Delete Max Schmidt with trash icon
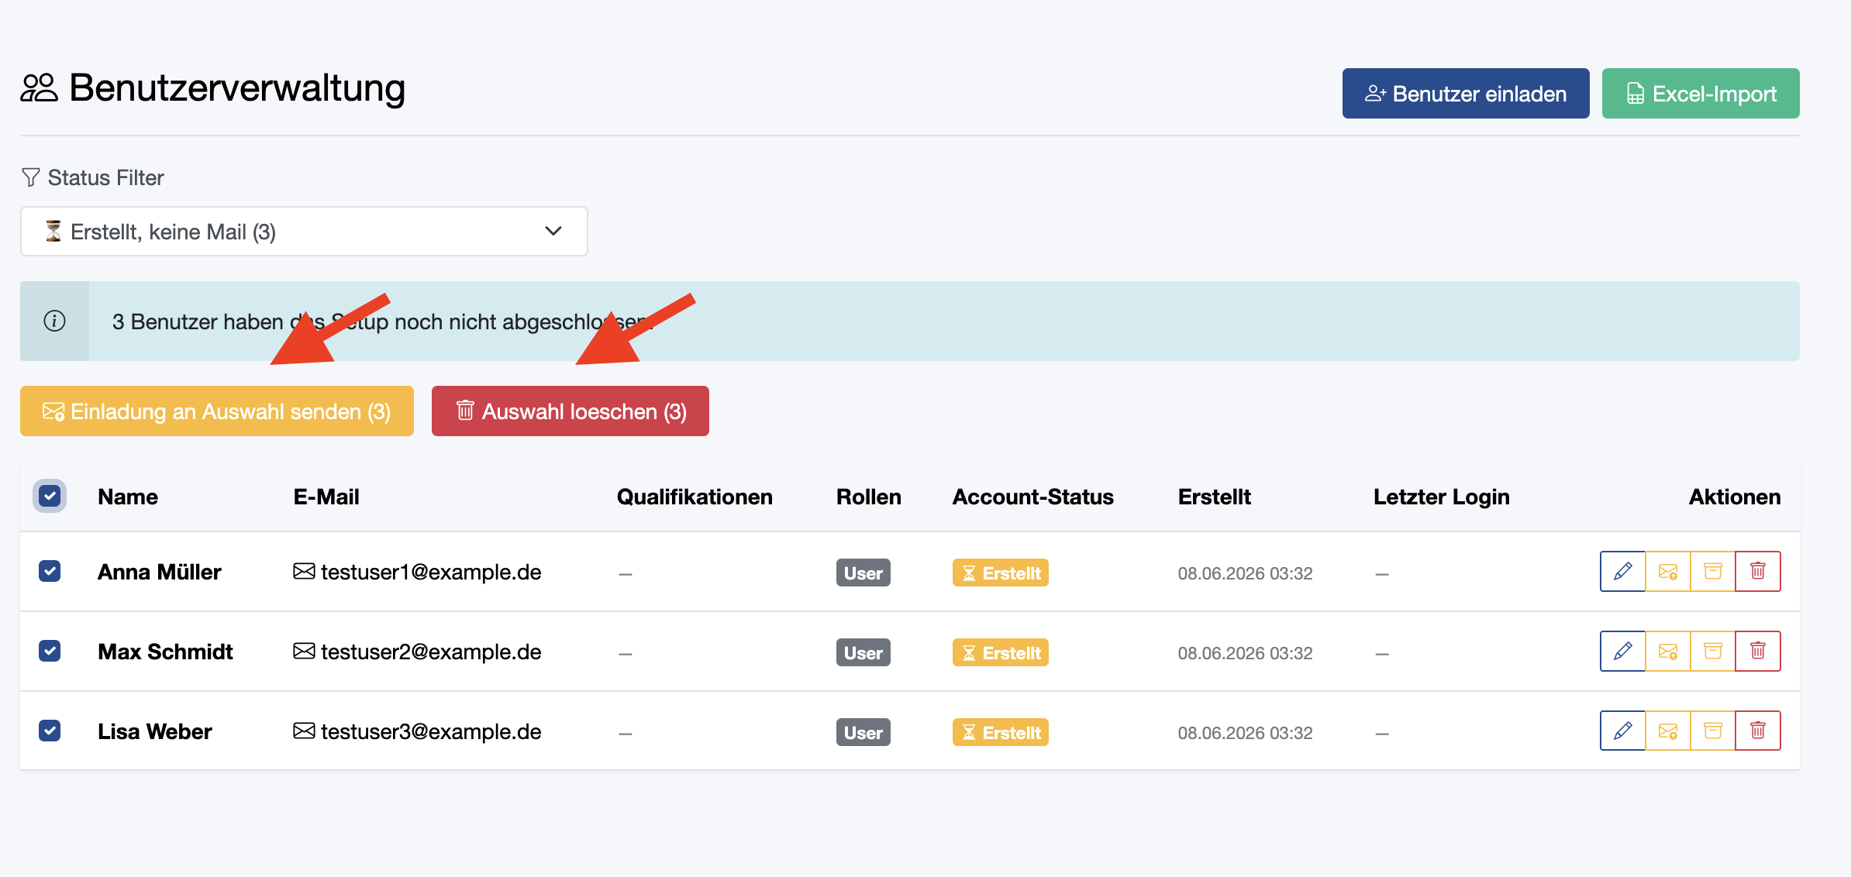This screenshot has width=1851, height=877. point(1757,652)
